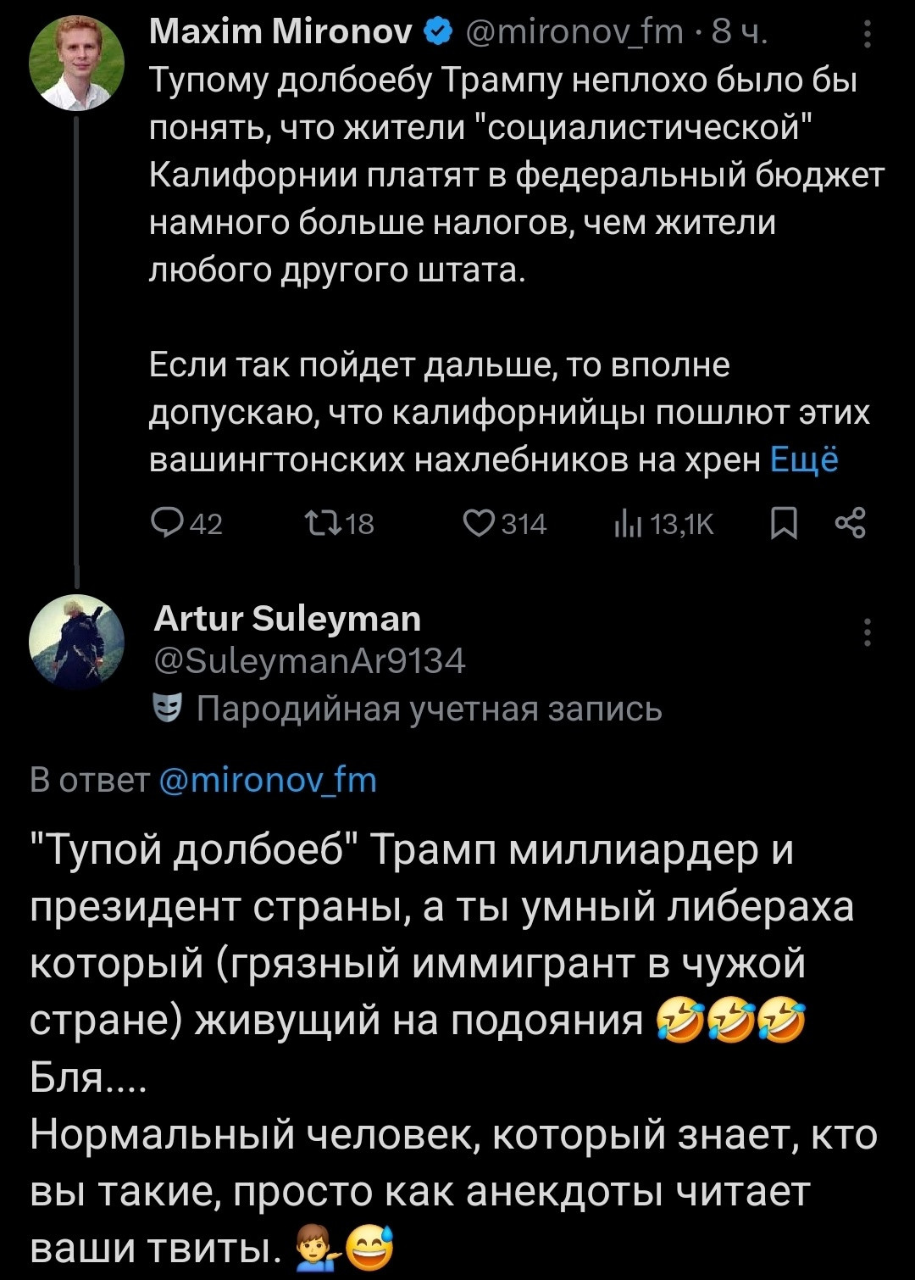The height and width of the screenshot is (1280, 915).
Task: Open Artur Suleyman's profile avatar
Action: [x=76, y=642]
